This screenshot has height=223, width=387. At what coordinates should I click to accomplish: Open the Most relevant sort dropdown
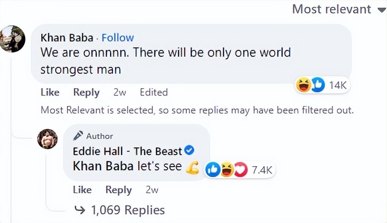pos(331,9)
